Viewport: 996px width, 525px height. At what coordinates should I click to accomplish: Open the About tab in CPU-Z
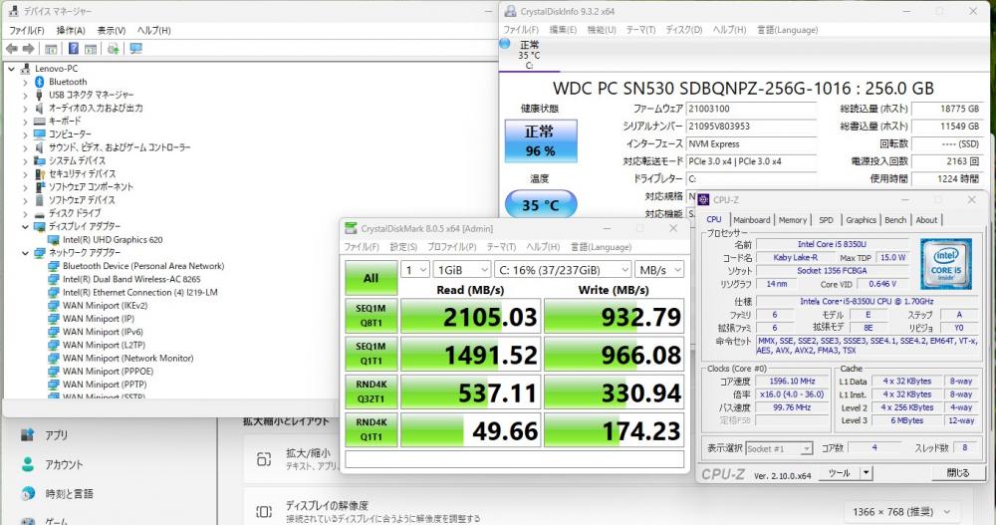coord(926,220)
